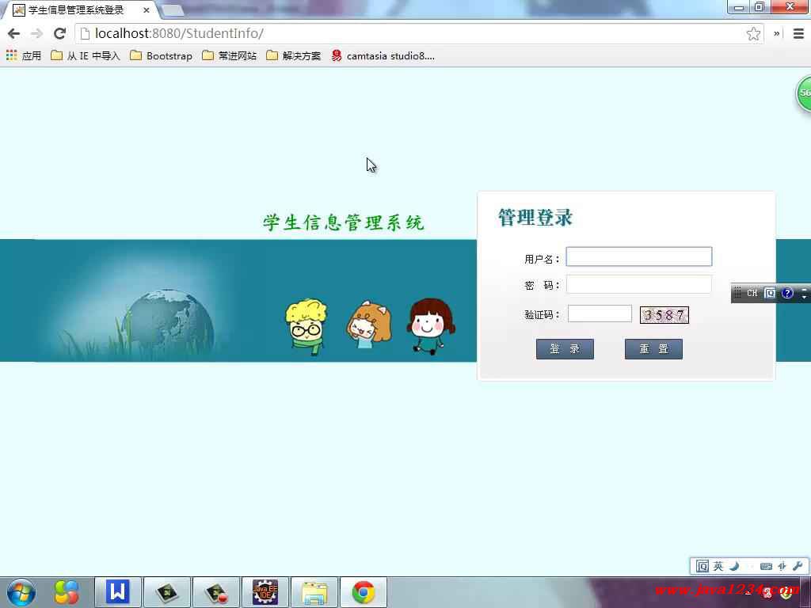The image size is (811, 608).
Task: Click the Windows Start orb
Action: click(21, 592)
